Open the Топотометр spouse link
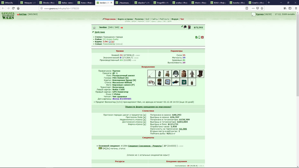The width and height of the screenshot is (299, 168). (109, 44)
